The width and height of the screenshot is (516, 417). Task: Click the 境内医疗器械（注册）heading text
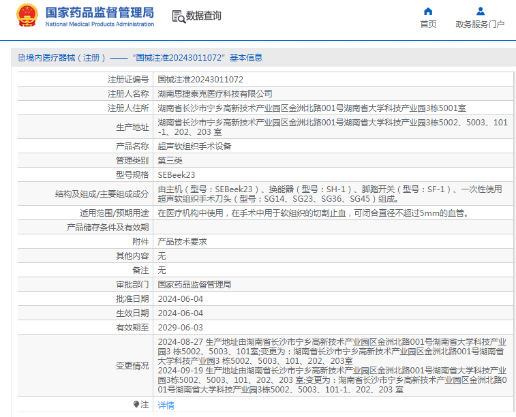(66, 58)
